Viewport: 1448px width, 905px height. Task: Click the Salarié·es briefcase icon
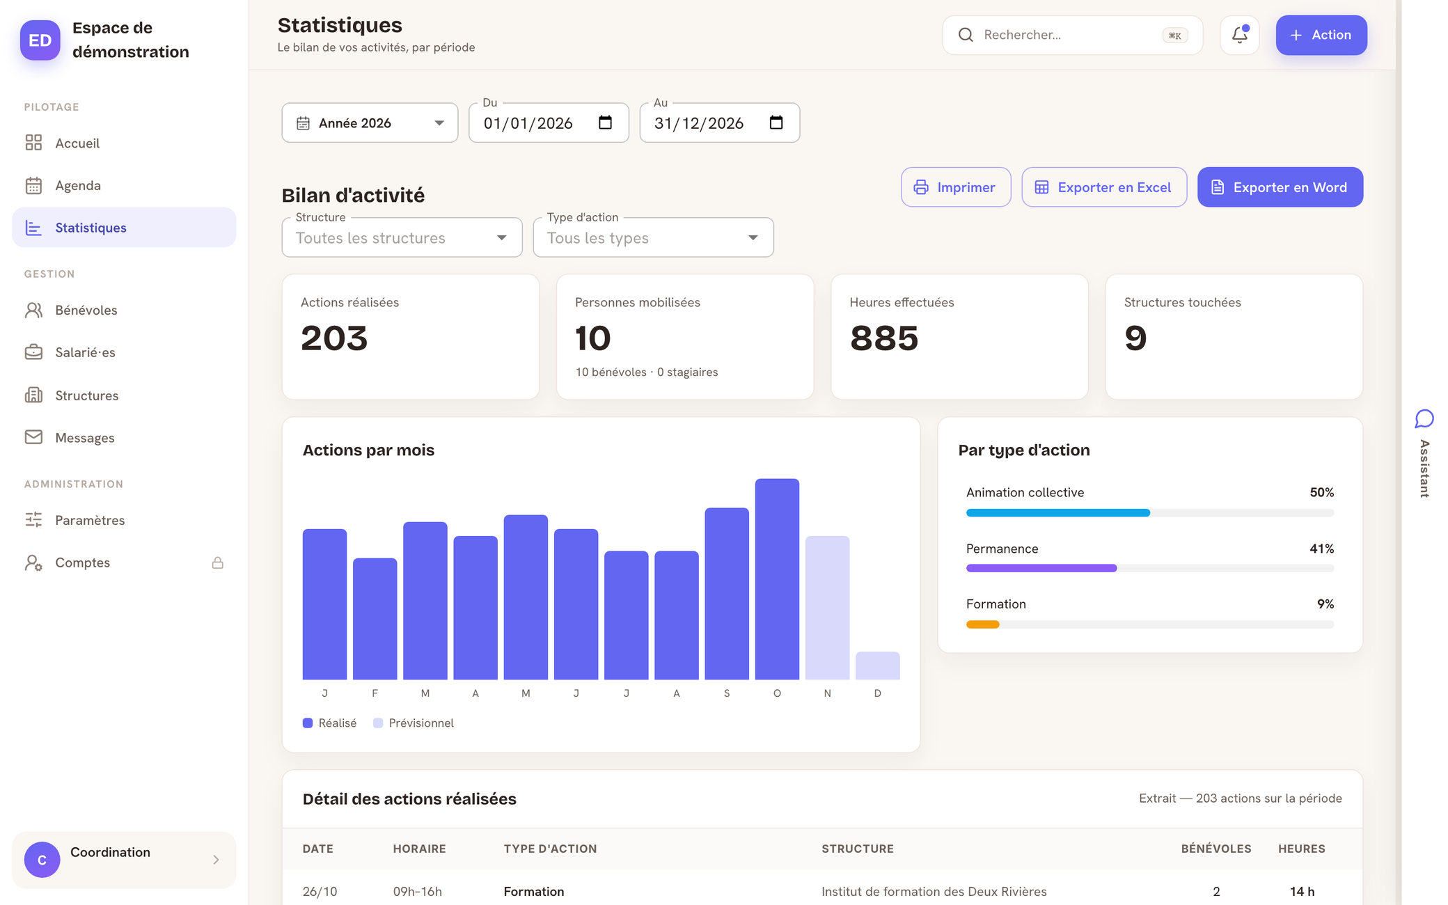[x=33, y=352]
